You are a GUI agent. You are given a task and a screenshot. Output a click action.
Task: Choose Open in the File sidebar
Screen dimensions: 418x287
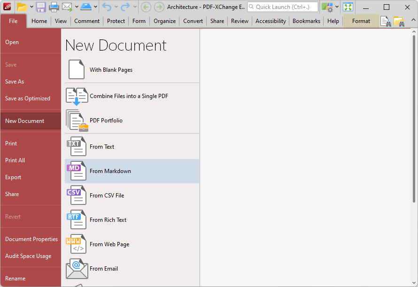[31, 42]
